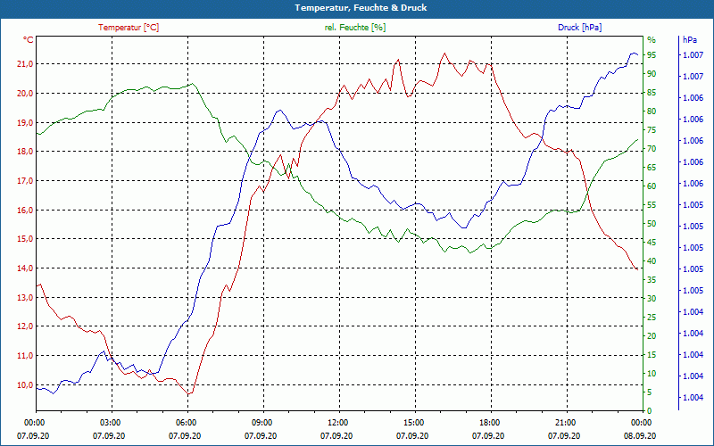Image resolution: width=714 pixels, height=446 pixels.
Task: Click the '00:00' label above date 08.09.20
Action: click(643, 422)
